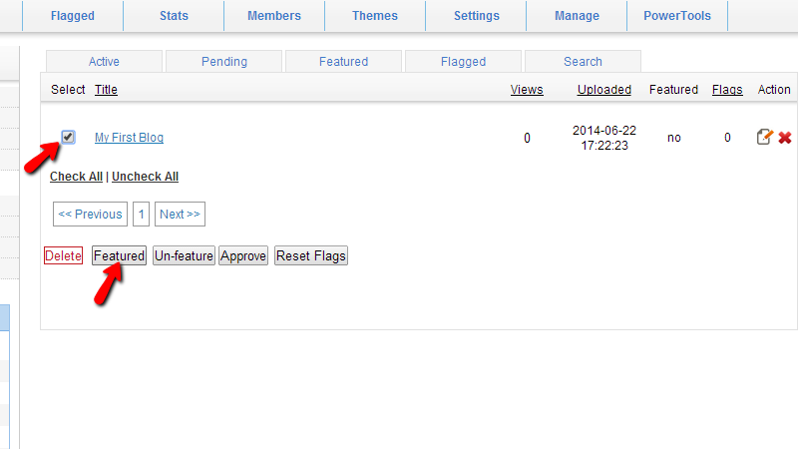Screen dimensions: 798x449
Task: Sort by the Uploaded column header
Action: pos(603,90)
